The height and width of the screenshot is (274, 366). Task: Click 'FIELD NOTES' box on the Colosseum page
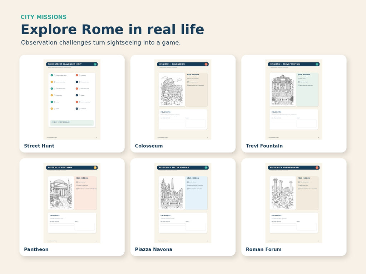click(x=183, y=120)
